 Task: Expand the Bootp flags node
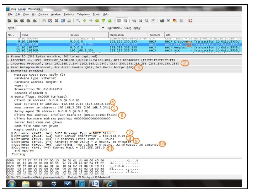point(12,97)
